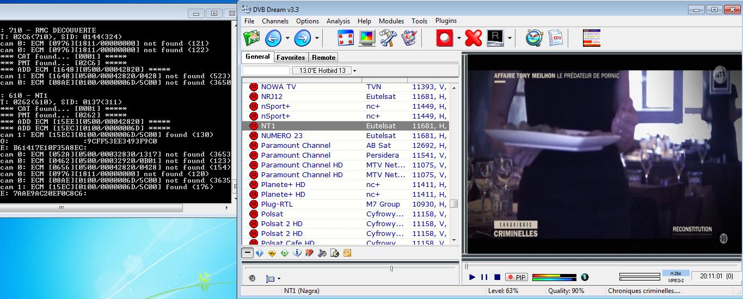Click the aspect ratio icon near volume
The image size is (743, 299).
(271, 278)
